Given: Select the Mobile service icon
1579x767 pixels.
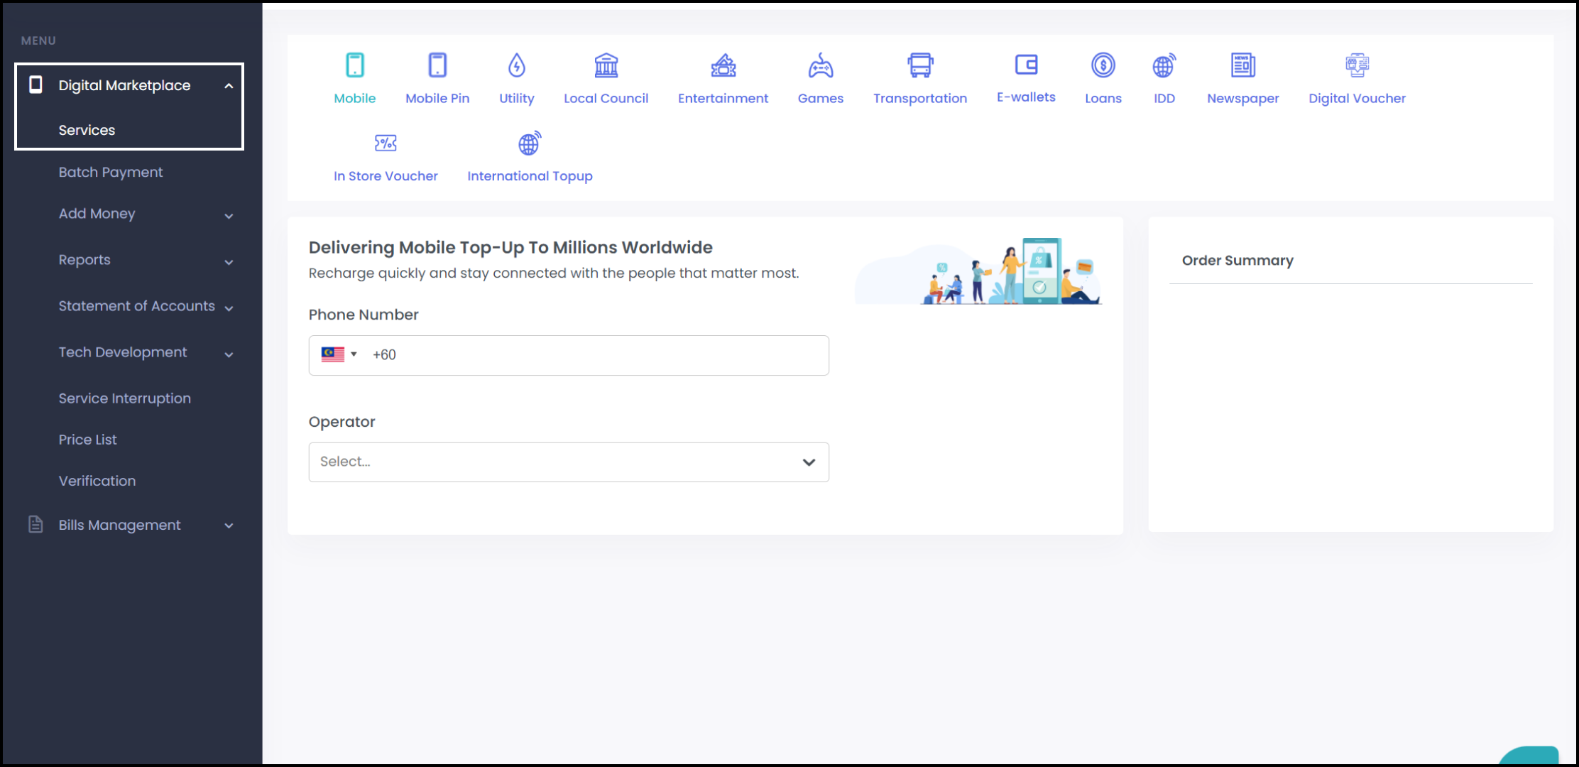Looking at the screenshot, I should 355,65.
